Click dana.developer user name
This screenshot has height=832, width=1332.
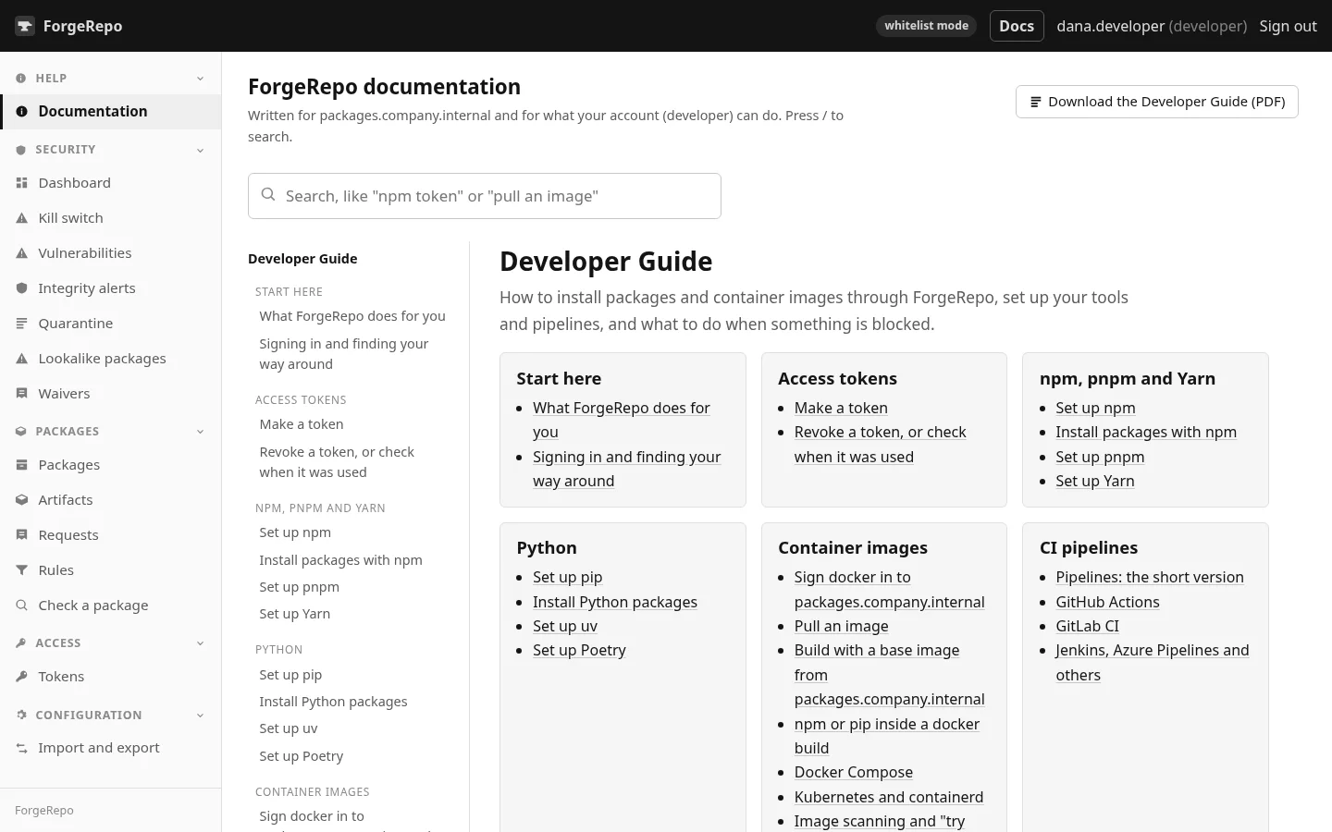[1110, 26]
